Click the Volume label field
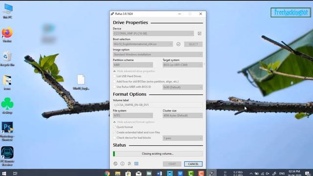313x176 pixels. (x=157, y=105)
